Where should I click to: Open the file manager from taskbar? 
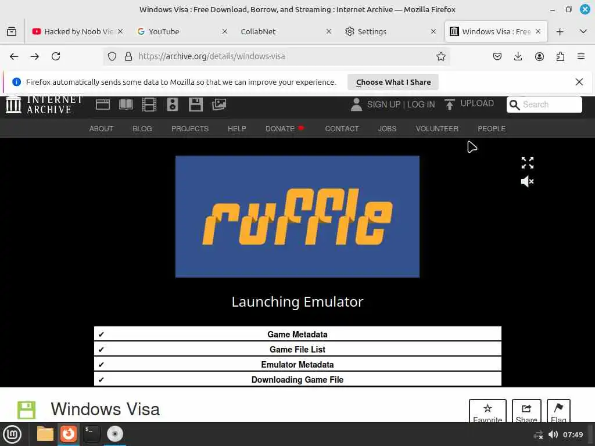45,434
